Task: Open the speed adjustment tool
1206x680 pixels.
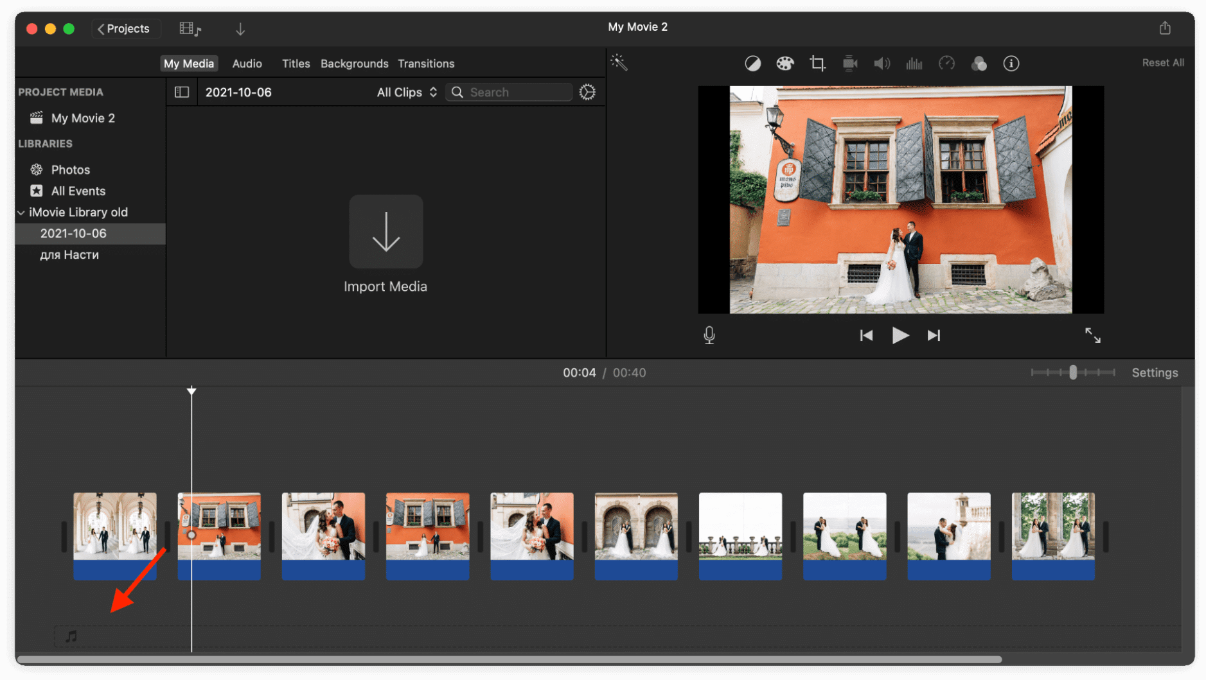Action: click(x=946, y=64)
